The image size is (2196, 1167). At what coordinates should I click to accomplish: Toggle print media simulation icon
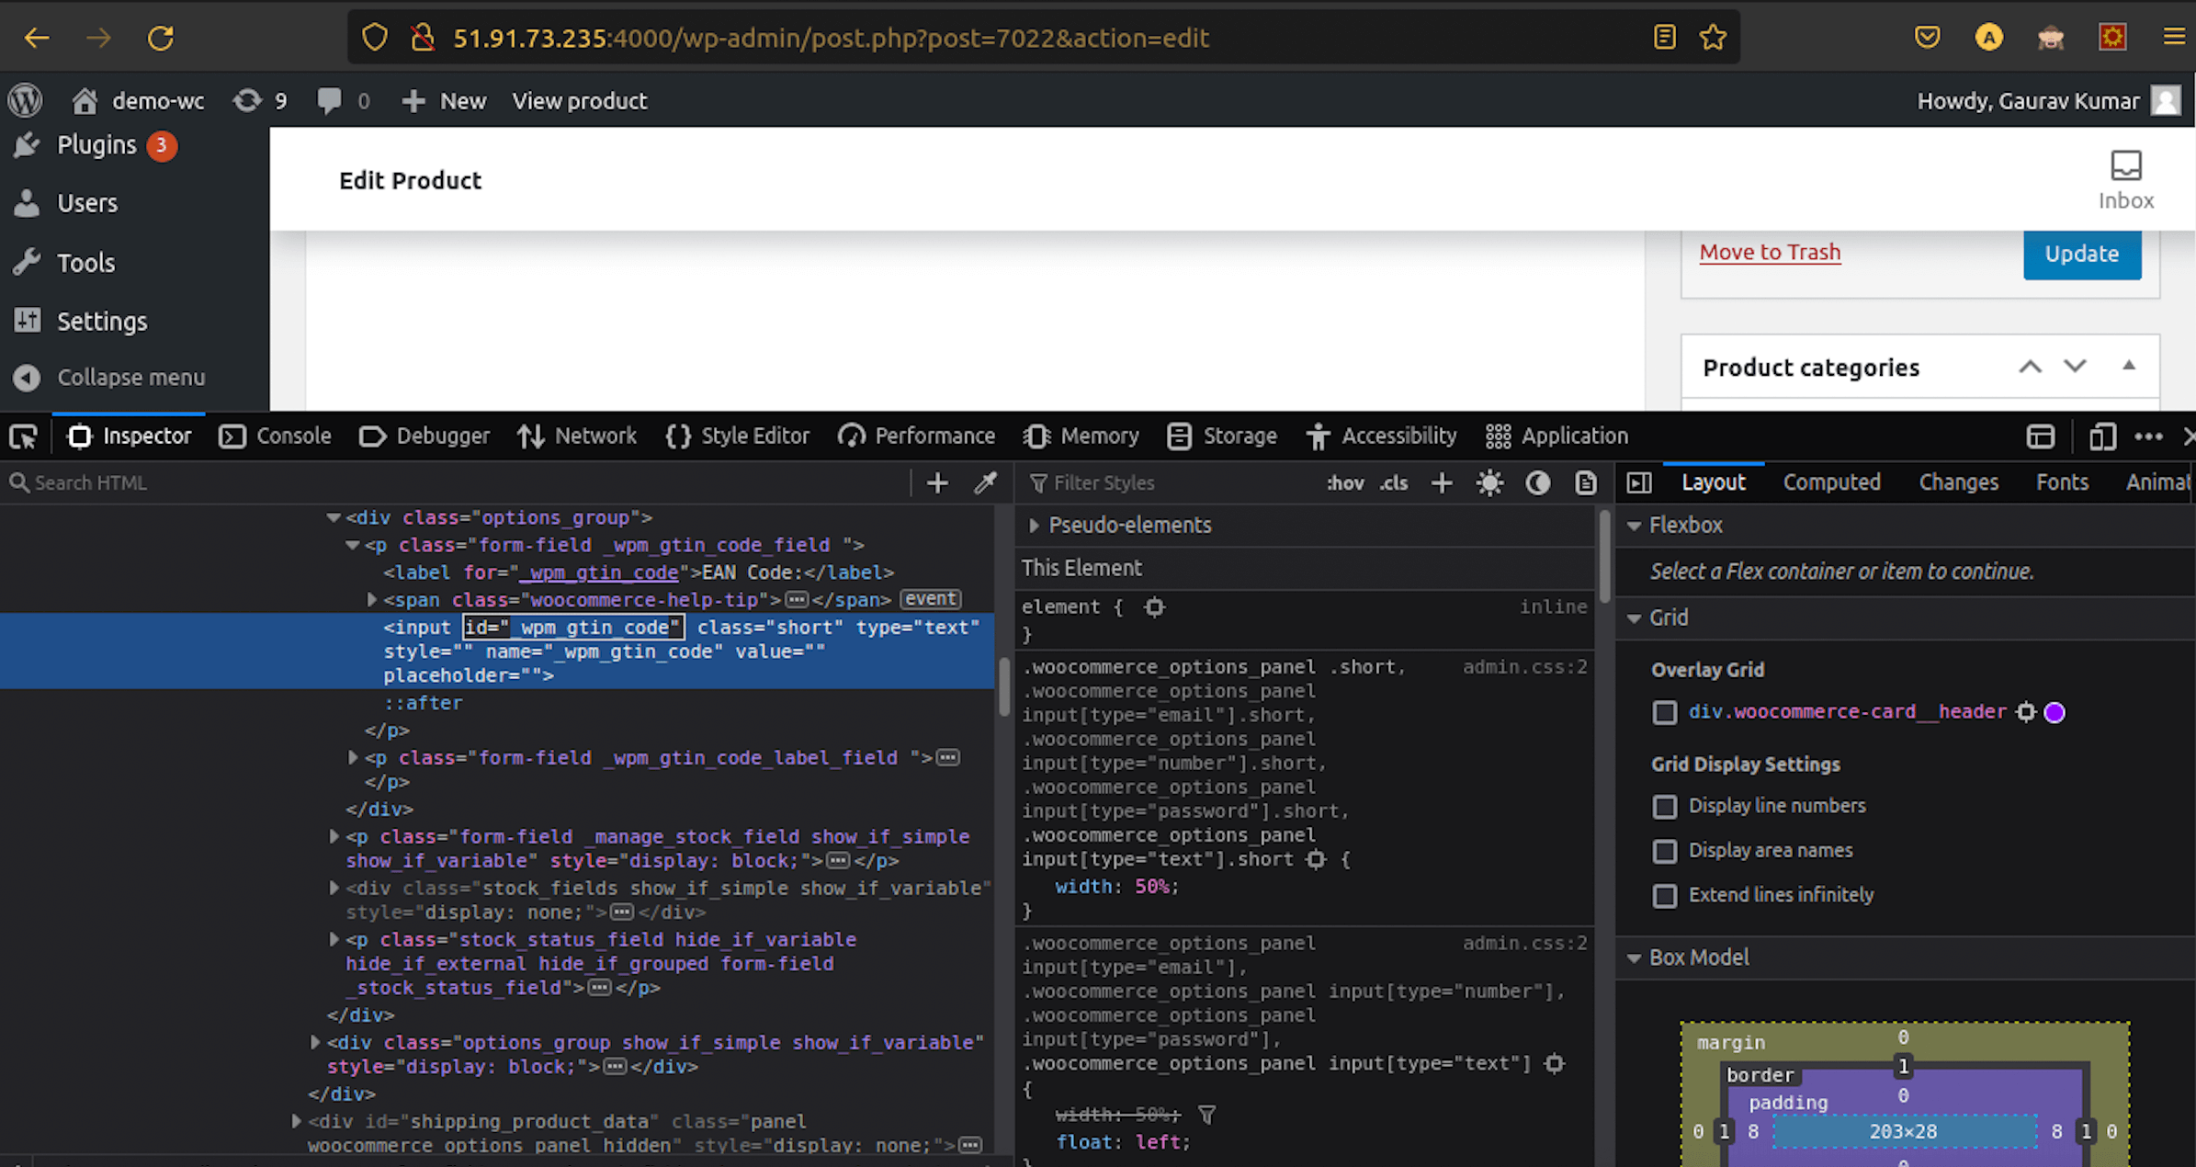1585,482
